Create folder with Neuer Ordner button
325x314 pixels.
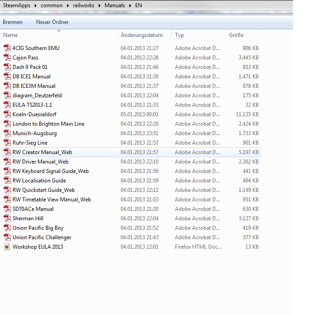click(x=52, y=22)
